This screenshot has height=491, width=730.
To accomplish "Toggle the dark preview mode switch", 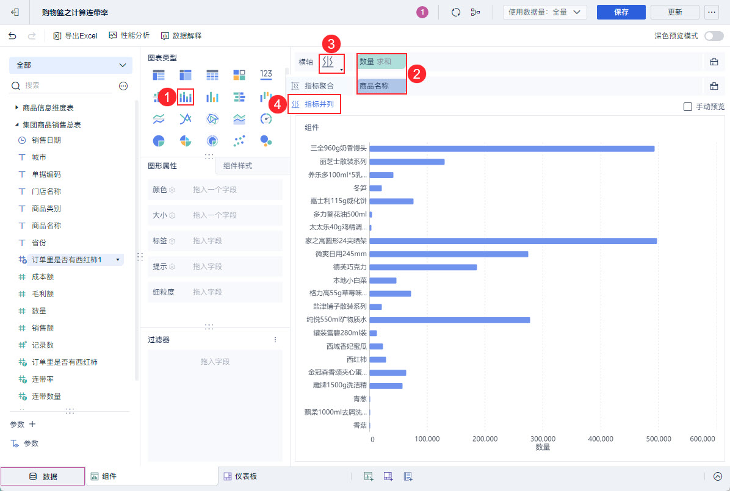I will (x=714, y=36).
